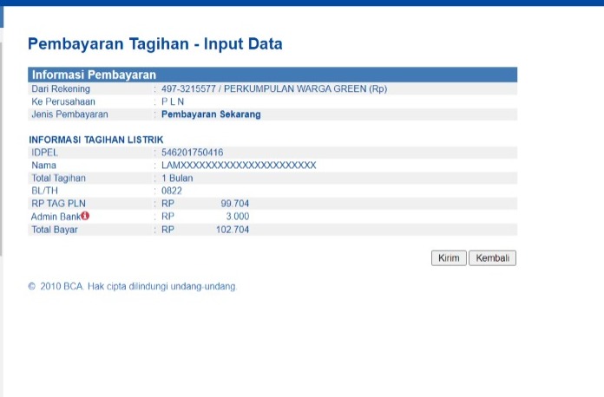Click the Kembali button to go back
604x397 pixels.
pos(492,258)
